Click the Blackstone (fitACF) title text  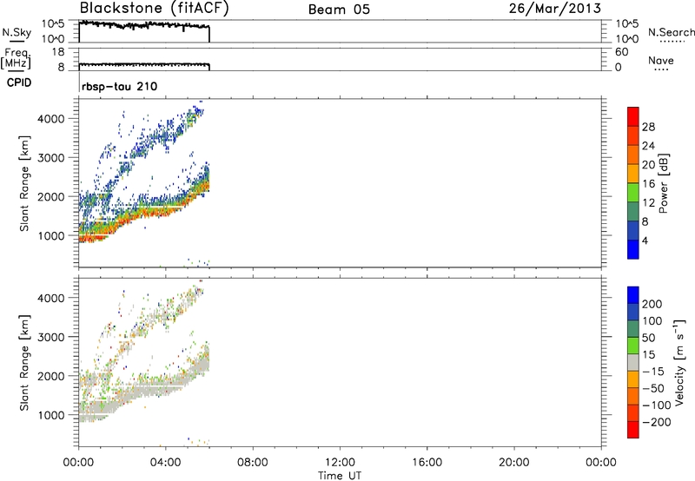point(155,9)
